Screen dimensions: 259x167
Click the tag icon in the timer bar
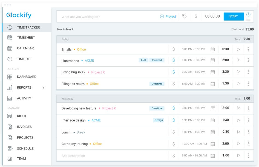click(x=185, y=16)
